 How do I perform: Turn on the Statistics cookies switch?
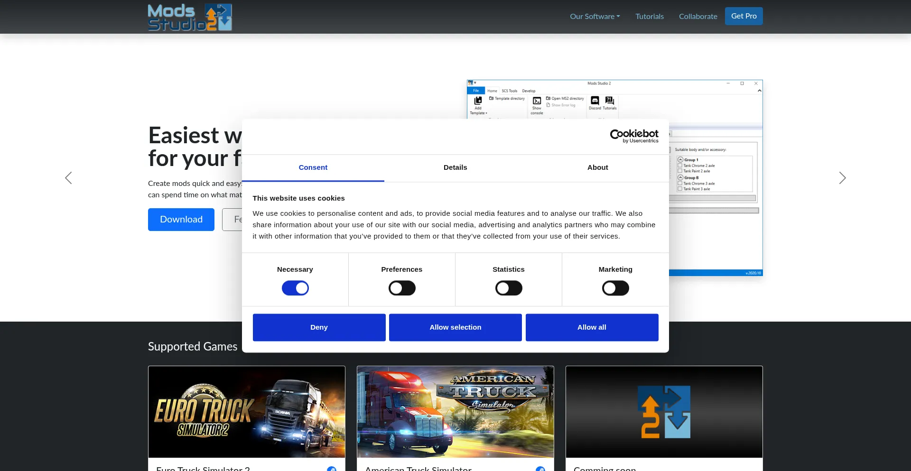509,288
